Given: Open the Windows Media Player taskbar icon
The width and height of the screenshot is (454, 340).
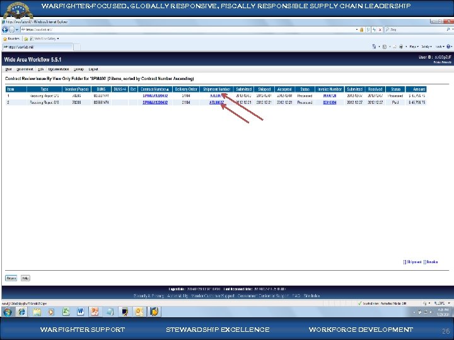Looking at the screenshot, I should point(51,312).
